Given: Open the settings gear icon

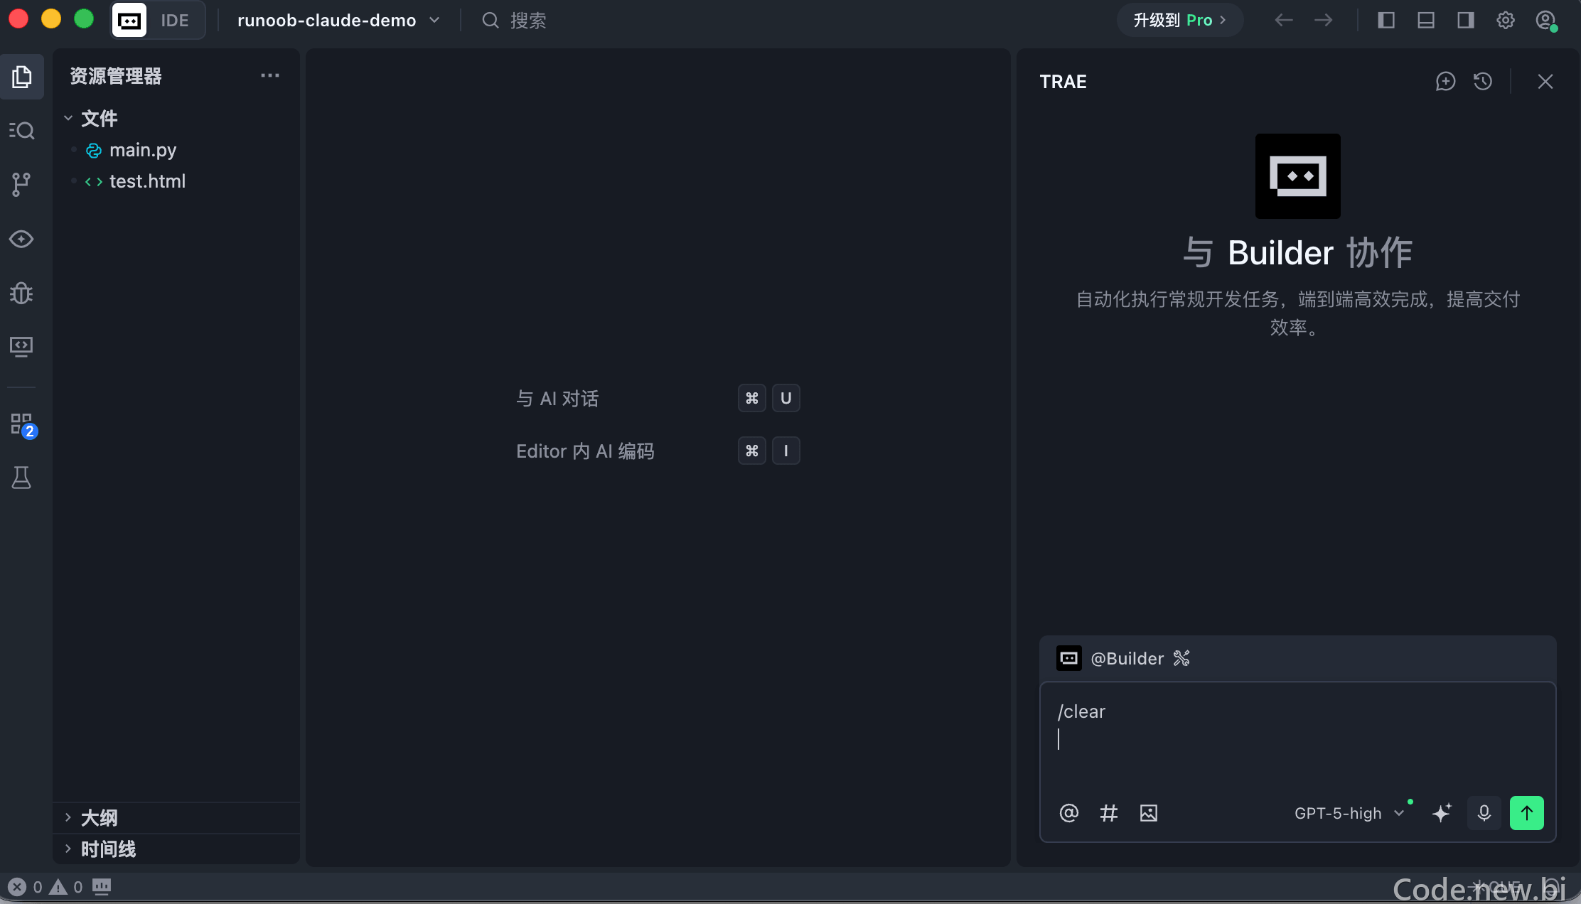Looking at the screenshot, I should (1506, 20).
